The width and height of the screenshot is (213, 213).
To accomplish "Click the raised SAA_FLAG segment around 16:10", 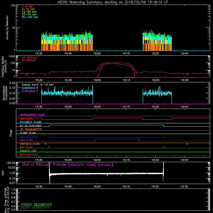I will point(117,139).
